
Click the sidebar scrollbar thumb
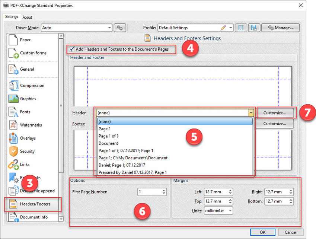tap(61, 105)
